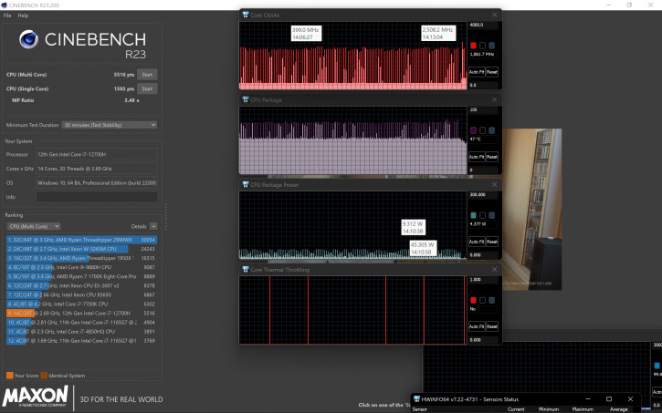Image resolution: width=662 pixels, height=413 pixels.
Task: Click the HWiNFO64 Sensors Status title icon
Action: point(416,399)
